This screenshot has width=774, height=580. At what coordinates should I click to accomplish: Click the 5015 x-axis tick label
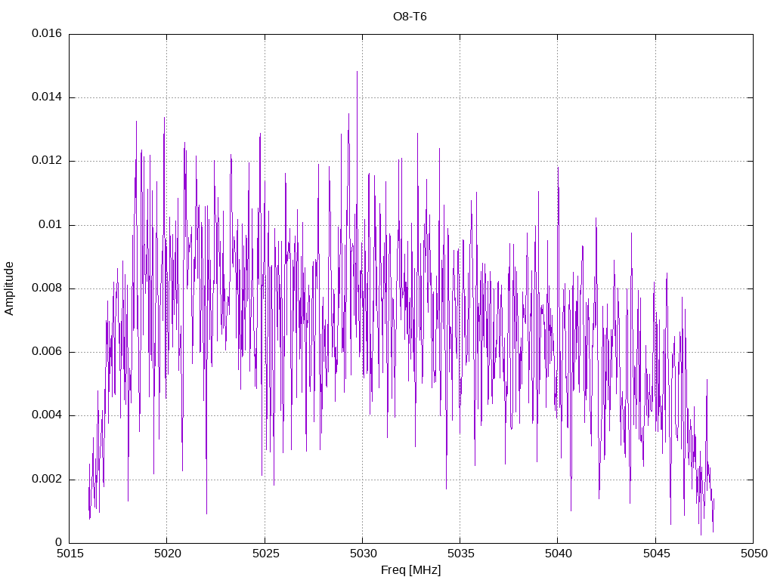click(70, 554)
